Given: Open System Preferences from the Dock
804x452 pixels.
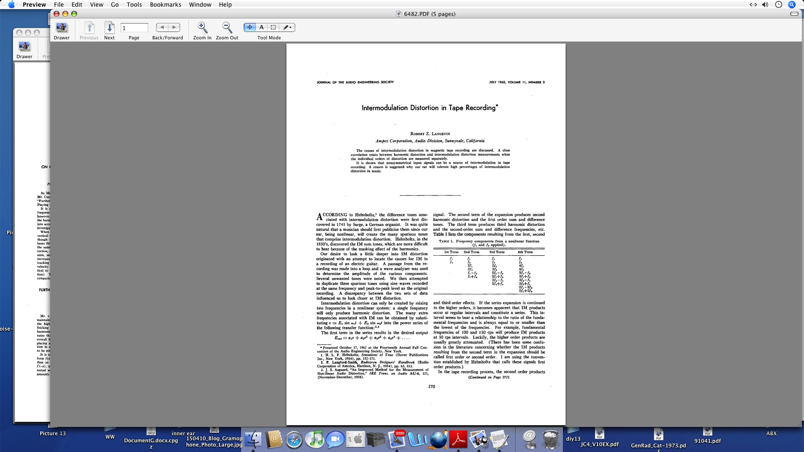Looking at the screenshot, I should click(x=356, y=439).
